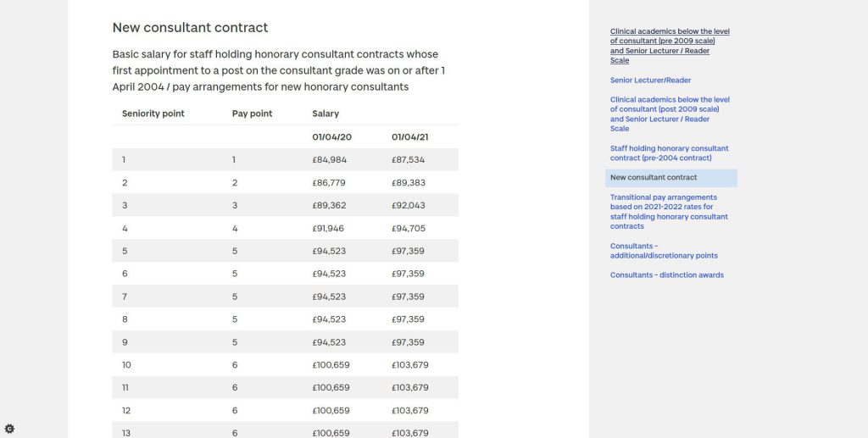868x438 pixels.
Task: Jump to pre-2004 honorary consultant contract
Action: pos(669,153)
